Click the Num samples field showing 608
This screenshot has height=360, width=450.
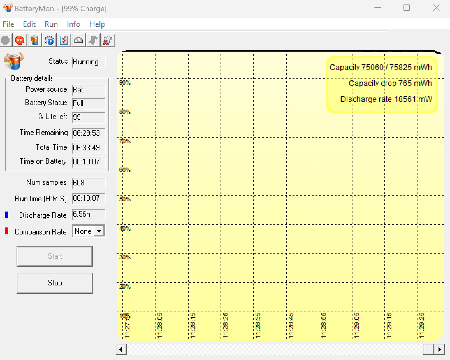89,183
